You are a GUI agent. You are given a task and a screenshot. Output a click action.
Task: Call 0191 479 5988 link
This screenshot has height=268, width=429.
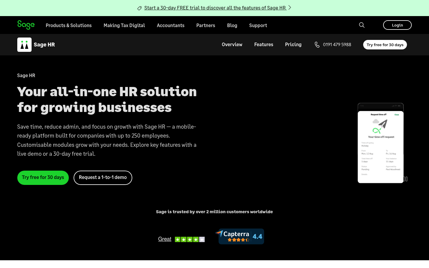(x=337, y=45)
